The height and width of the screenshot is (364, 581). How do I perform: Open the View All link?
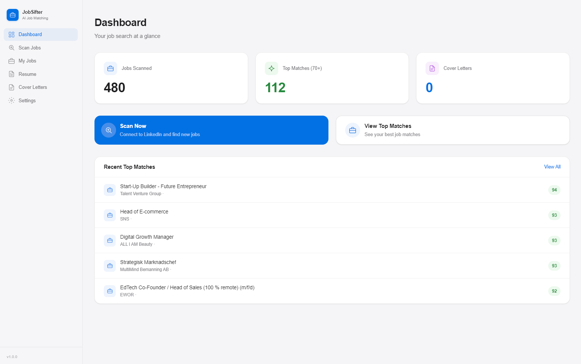552,167
